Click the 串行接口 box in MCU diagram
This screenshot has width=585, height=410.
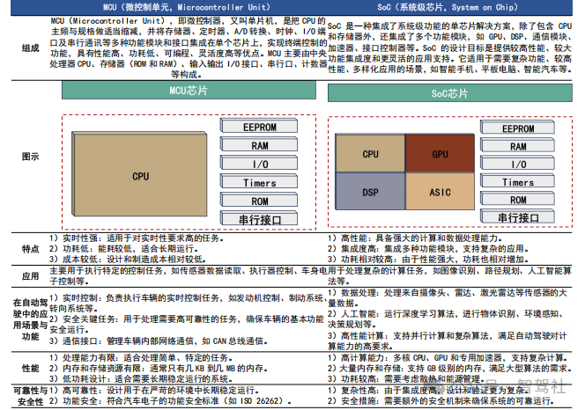click(259, 218)
